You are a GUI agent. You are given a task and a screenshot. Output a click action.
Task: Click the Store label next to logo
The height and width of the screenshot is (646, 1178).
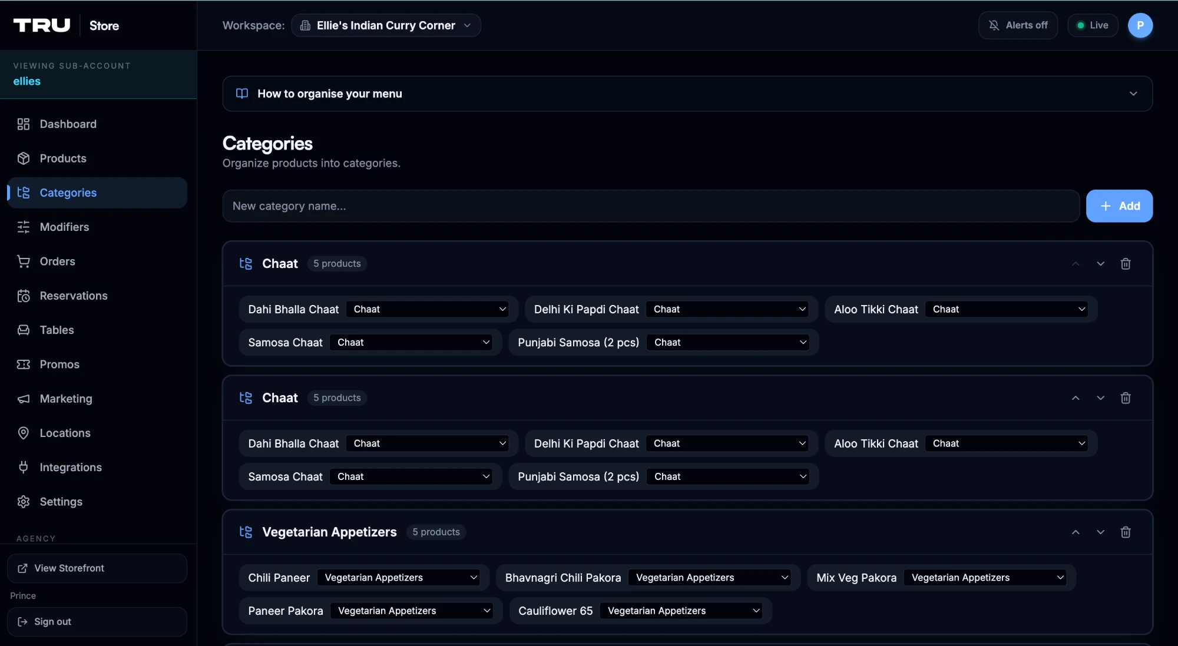tap(104, 26)
